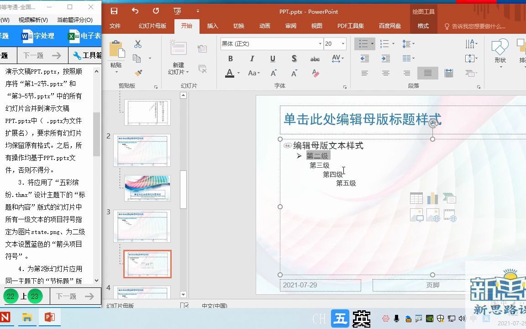Open the Insert SmartArt icon
The width and height of the screenshot is (526, 329).
point(450,198)
